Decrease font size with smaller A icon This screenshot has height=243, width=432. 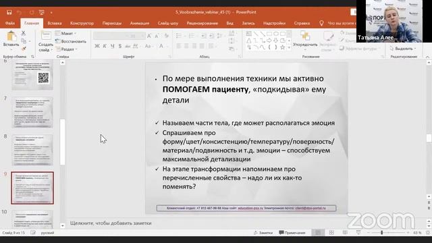click(x=157, y=36)
